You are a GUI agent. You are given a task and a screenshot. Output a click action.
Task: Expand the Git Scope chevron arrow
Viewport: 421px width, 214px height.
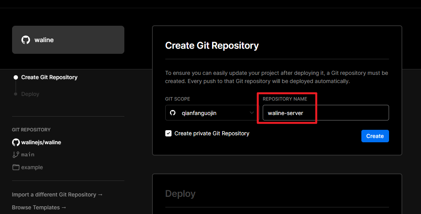tap(252, 113)
